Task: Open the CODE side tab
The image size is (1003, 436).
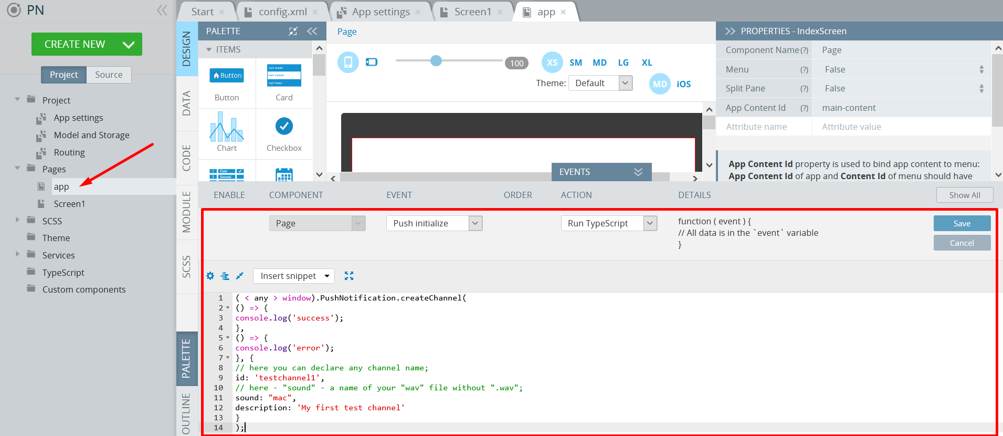Action: pyautogui.click(x=187, y=158)
